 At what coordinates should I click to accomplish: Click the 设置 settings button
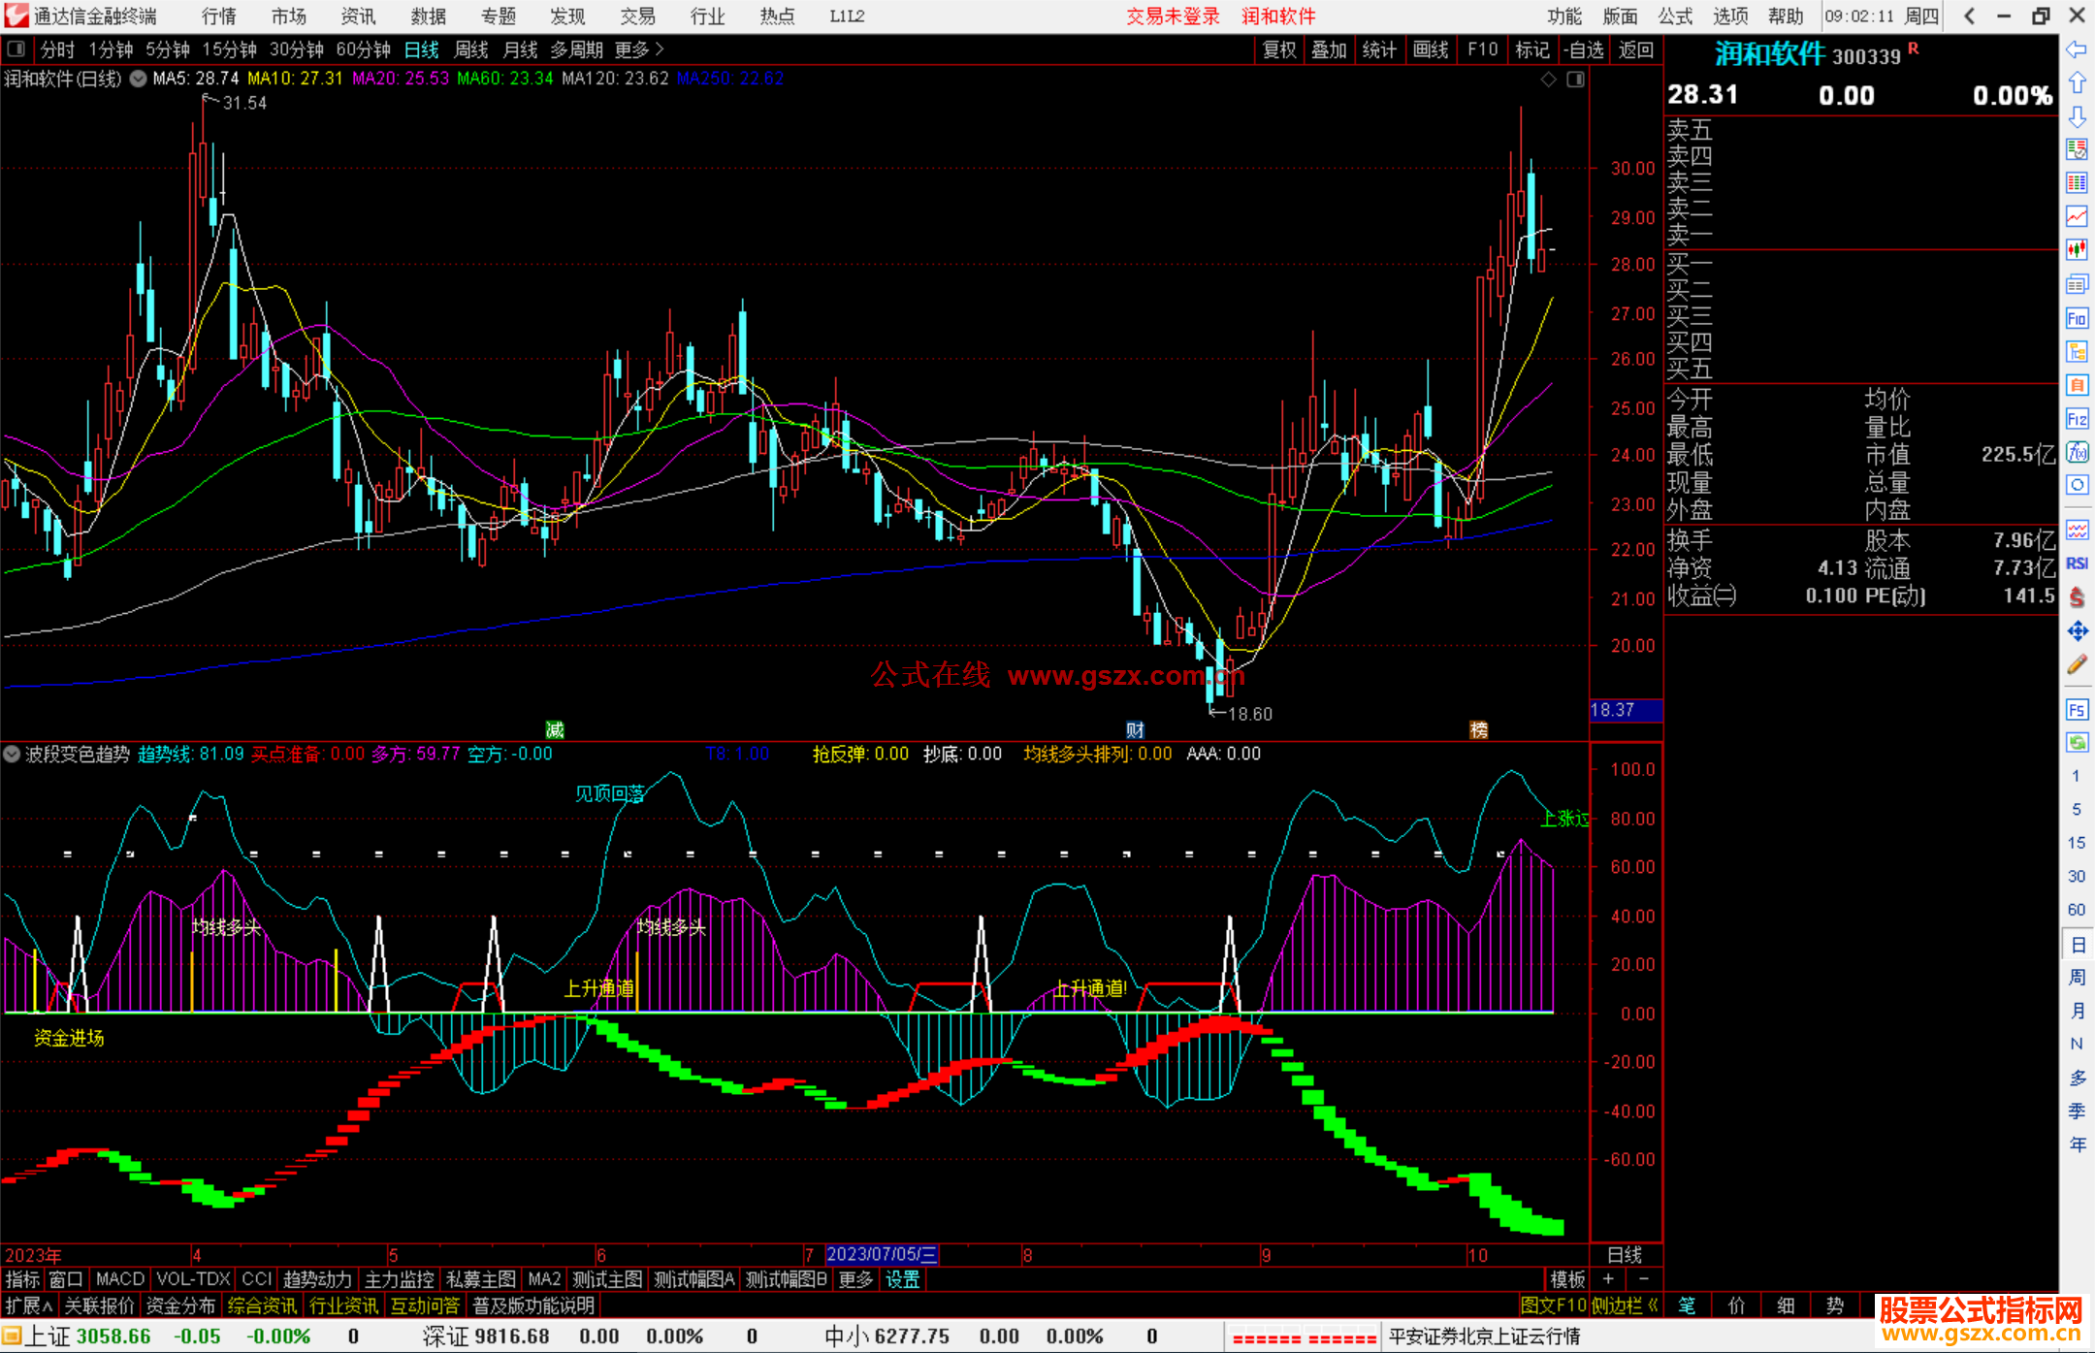[902, 1279]
